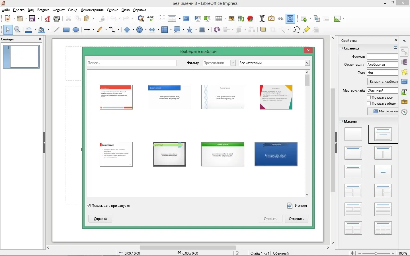Open the Slide Transition sidebar panel

coord(405,62)
